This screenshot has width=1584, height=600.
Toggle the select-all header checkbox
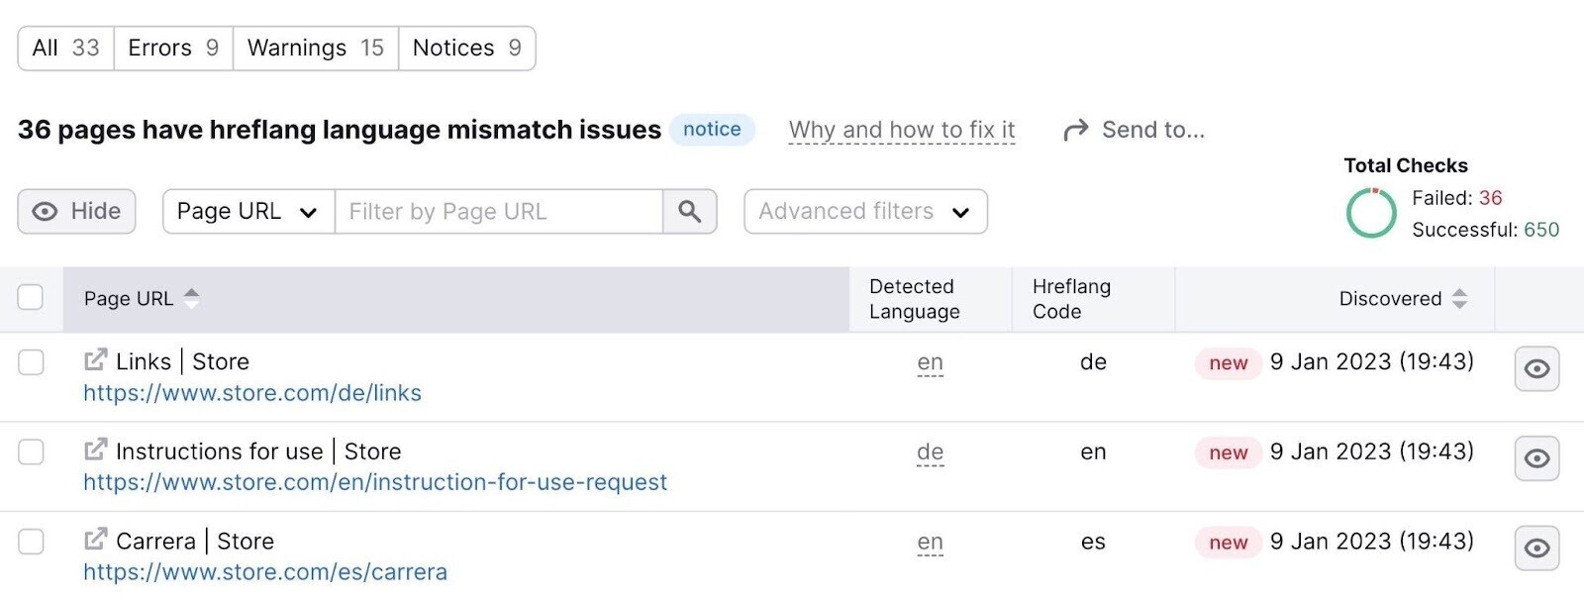[x=31, y=297]
